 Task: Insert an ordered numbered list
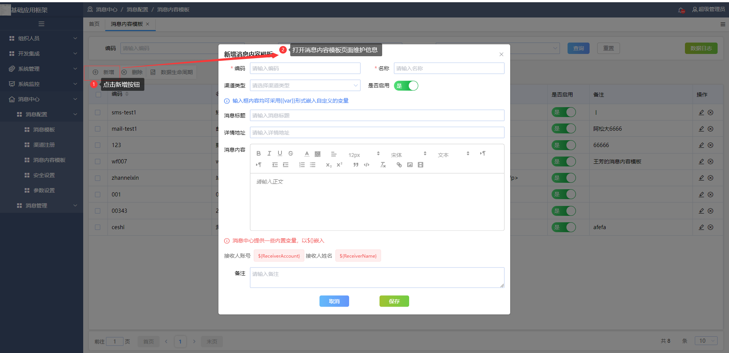pos(302,165)
